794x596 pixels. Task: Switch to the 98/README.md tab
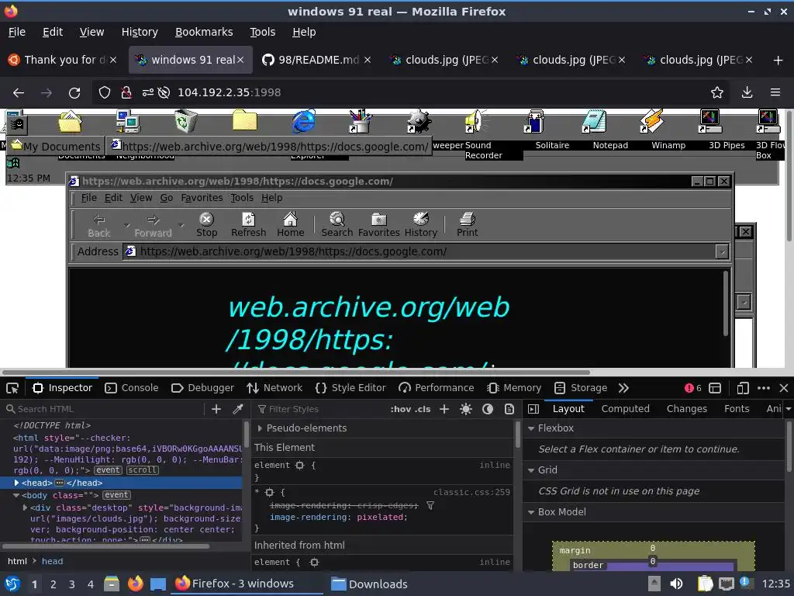click(316, 61)
